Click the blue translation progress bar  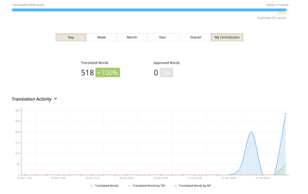point(149,10)
